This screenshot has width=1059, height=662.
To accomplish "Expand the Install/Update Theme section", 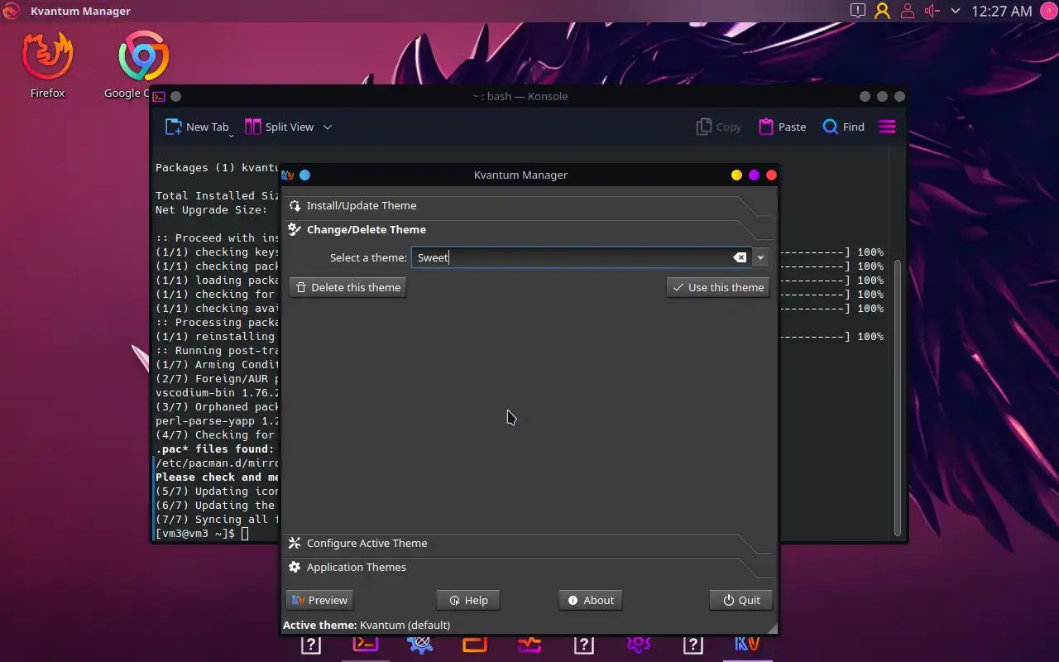I will pyautogui.click(x=529, y=205).
